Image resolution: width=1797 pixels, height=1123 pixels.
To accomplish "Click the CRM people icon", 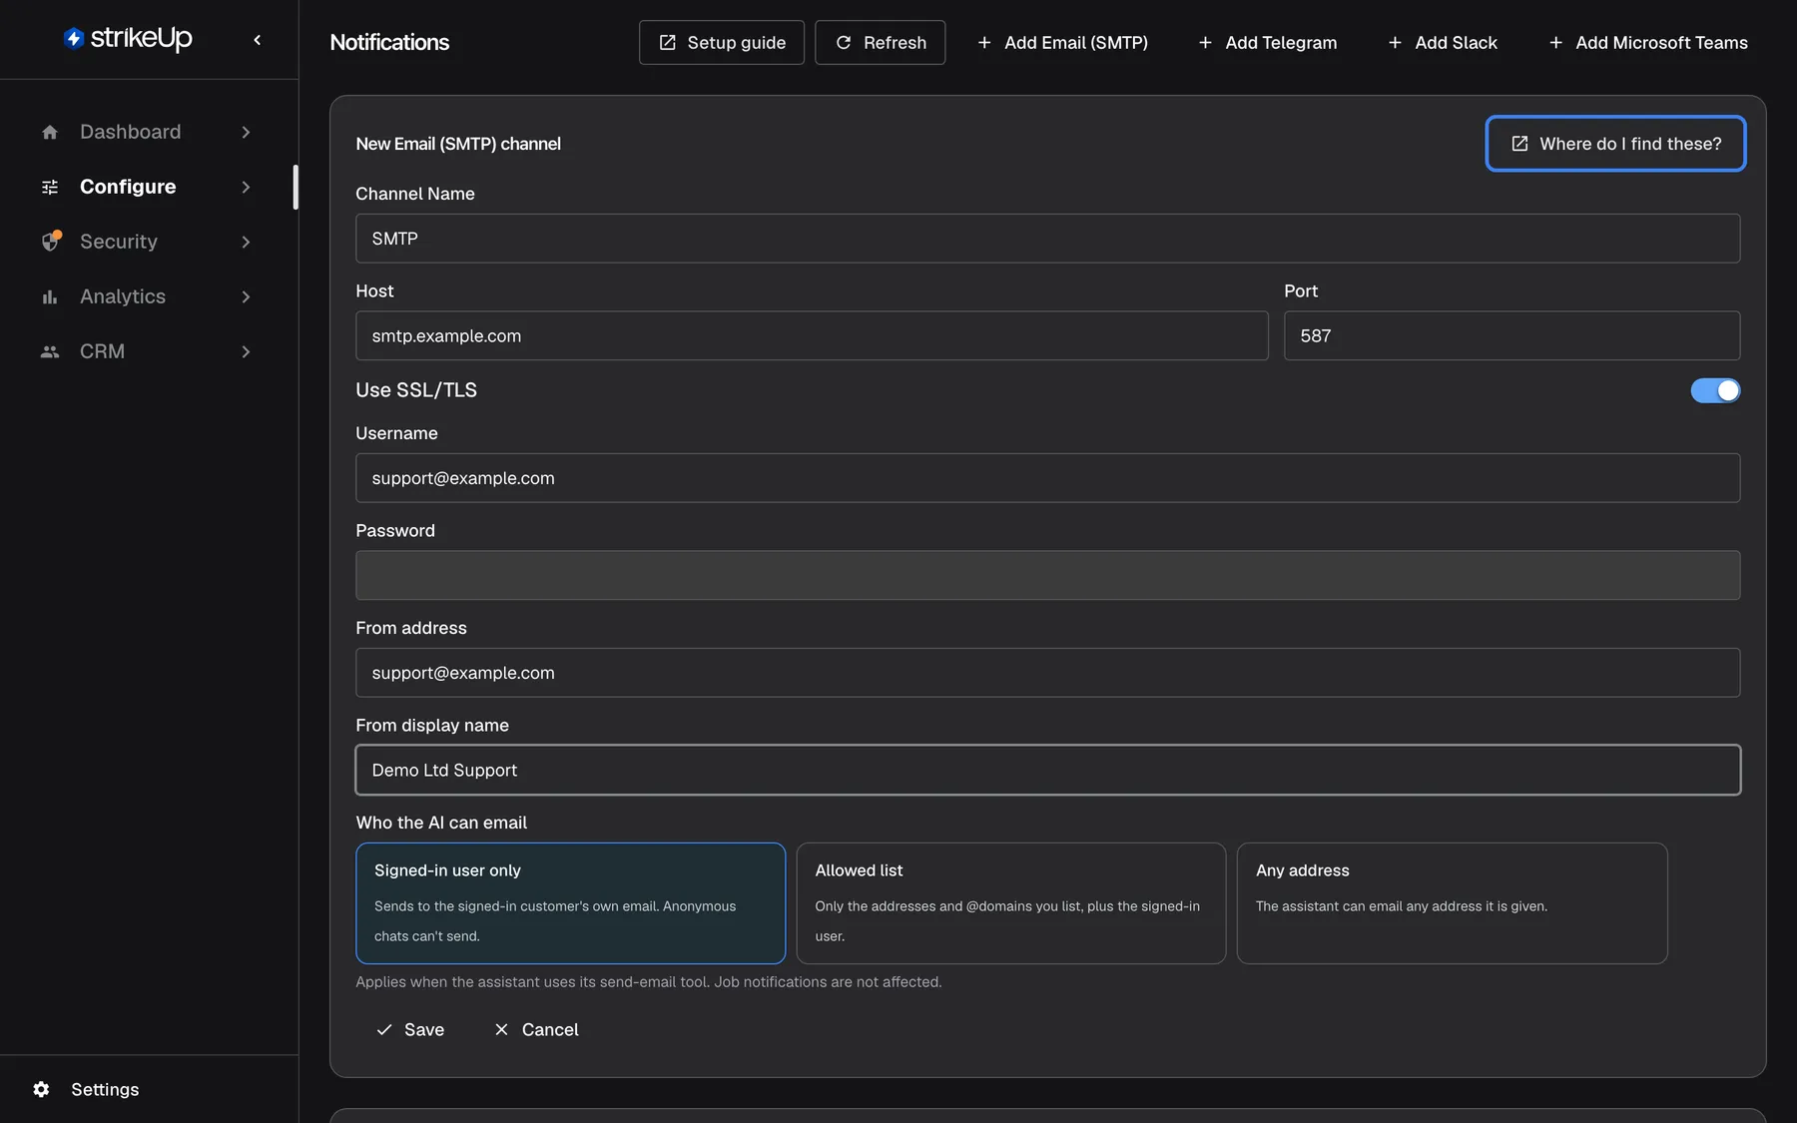I will coord(50,351).
